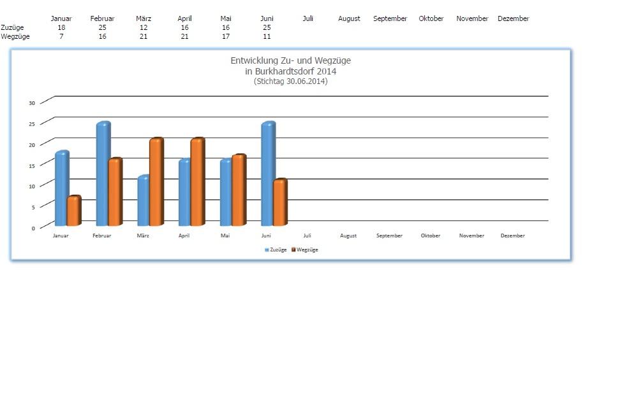Select the blue Juni Zuzüge bar

267,174
